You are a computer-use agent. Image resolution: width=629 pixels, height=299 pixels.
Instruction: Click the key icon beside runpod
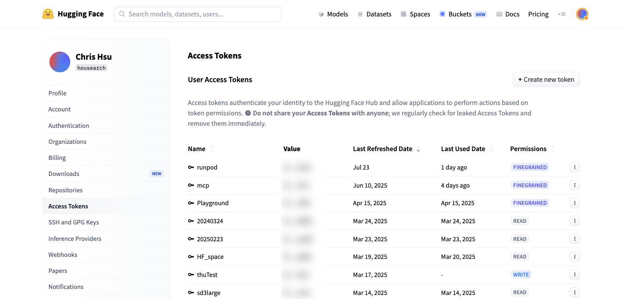[x=191, y=167]
